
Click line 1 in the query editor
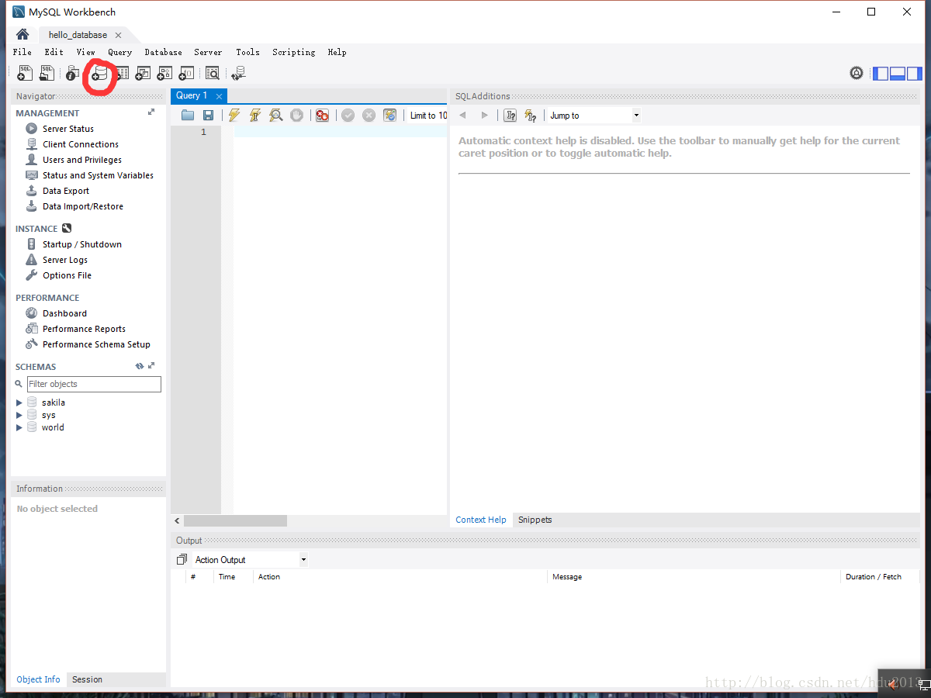pos(341,132)
